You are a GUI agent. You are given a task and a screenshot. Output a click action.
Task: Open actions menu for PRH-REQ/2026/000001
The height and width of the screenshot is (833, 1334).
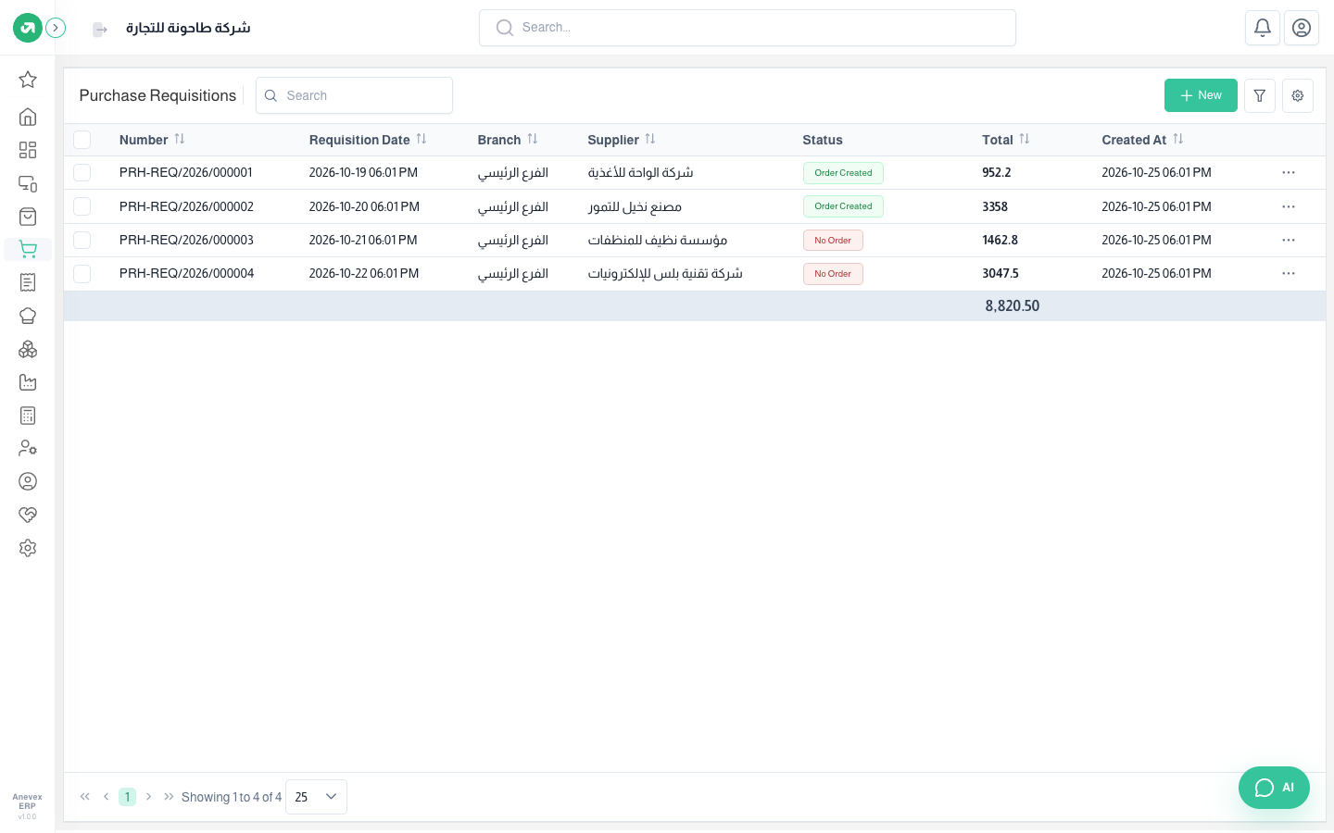click(x=1289, y=173)
